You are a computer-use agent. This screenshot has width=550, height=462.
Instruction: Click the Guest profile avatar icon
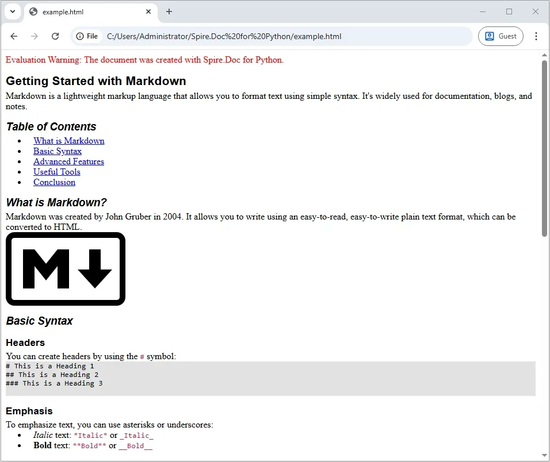point(490,36)
